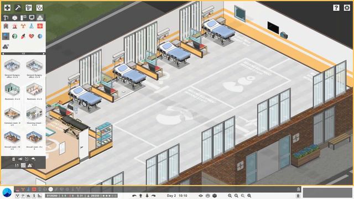The height and width of the screenshot is (199, 354).
Task: Open the hospital management cross tab
Action: [7, 8]
